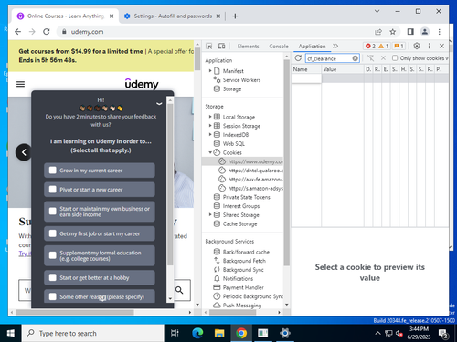Screen dimensions: 457x342
Task: Click the Udemy search magnifier icon
Action: (x=179, y=290)
